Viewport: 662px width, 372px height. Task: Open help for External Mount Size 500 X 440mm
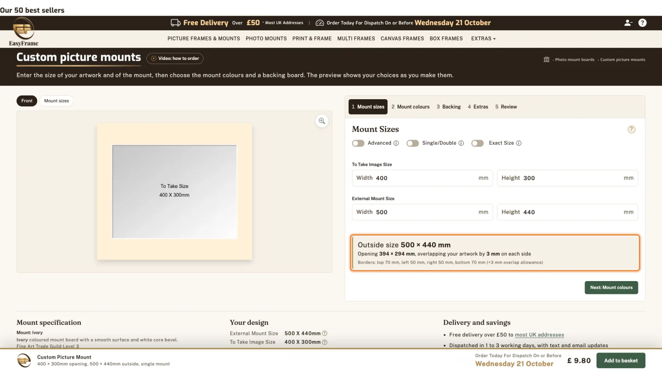(x=325, y=334)
